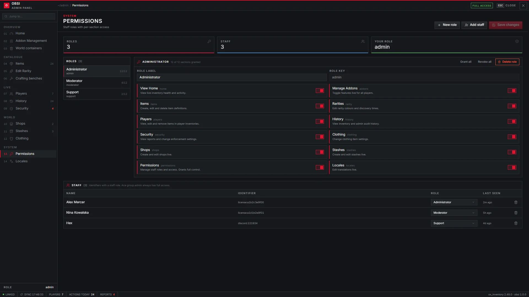This screenshot has height=297, width=529.
Task: Click the Locales translate icon
Action: coord(12,161)
